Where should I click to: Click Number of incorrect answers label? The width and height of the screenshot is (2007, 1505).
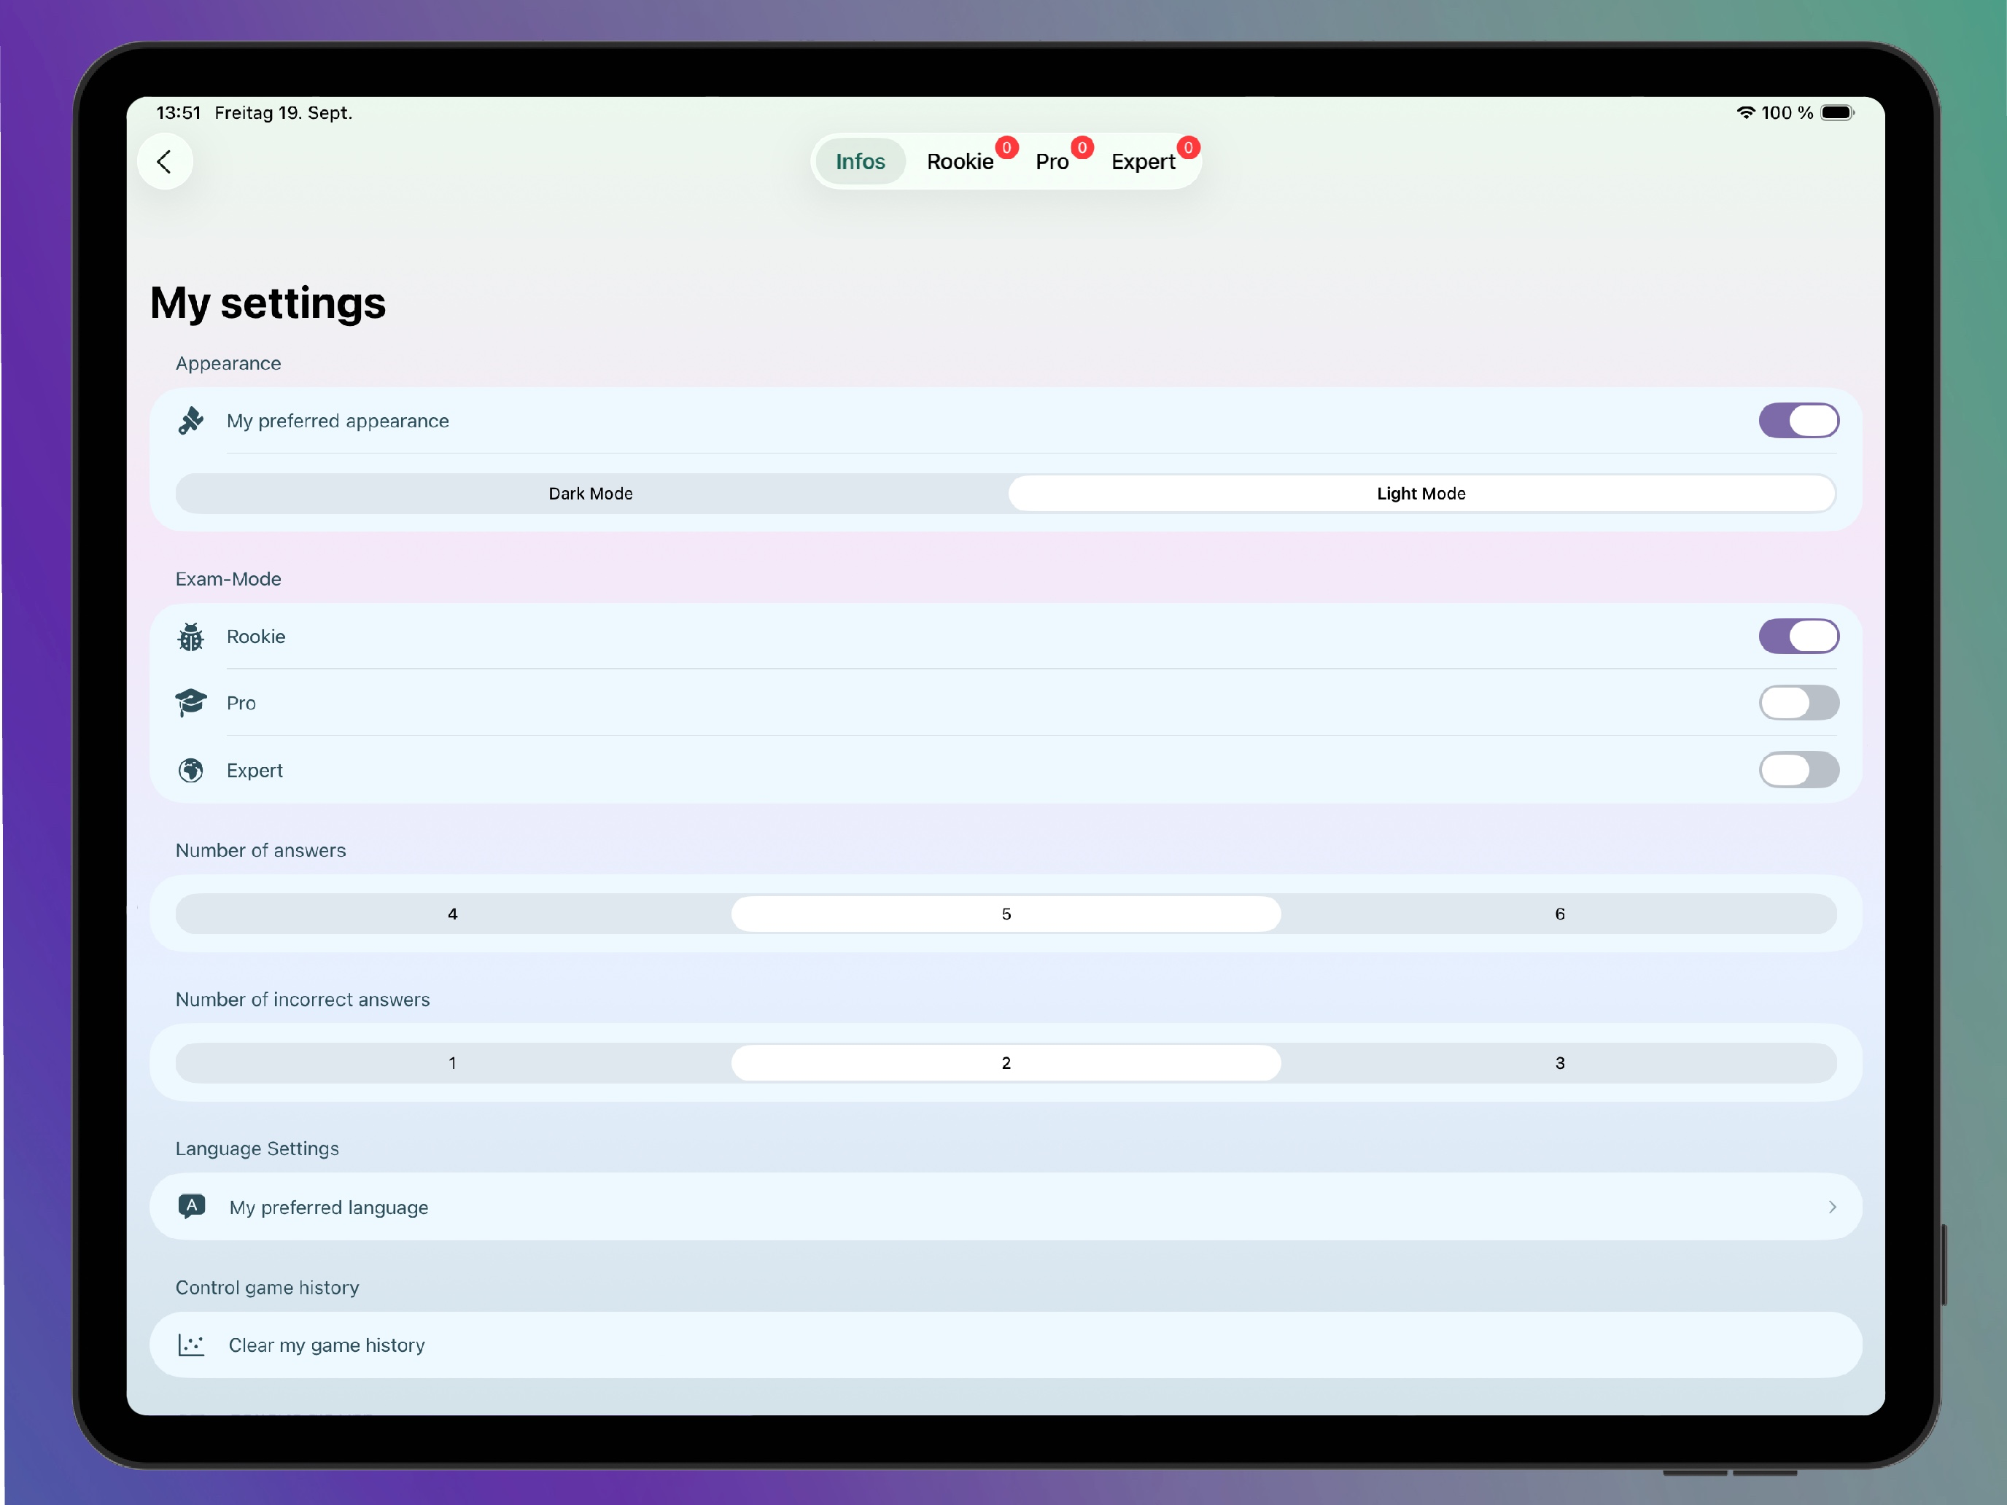pyautogui.click(x=303, y=999)
